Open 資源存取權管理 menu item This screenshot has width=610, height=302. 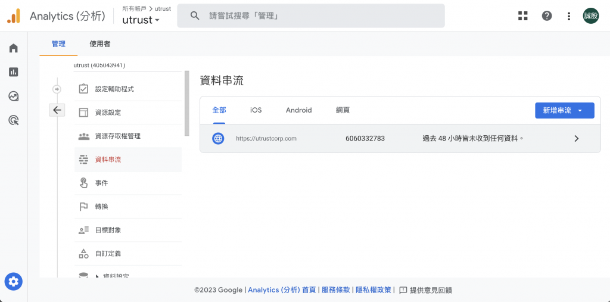(x=128, y=136)
